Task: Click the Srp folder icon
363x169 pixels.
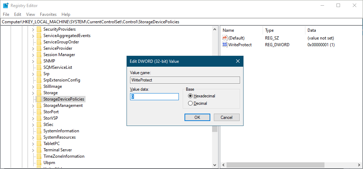Action: 39,74
